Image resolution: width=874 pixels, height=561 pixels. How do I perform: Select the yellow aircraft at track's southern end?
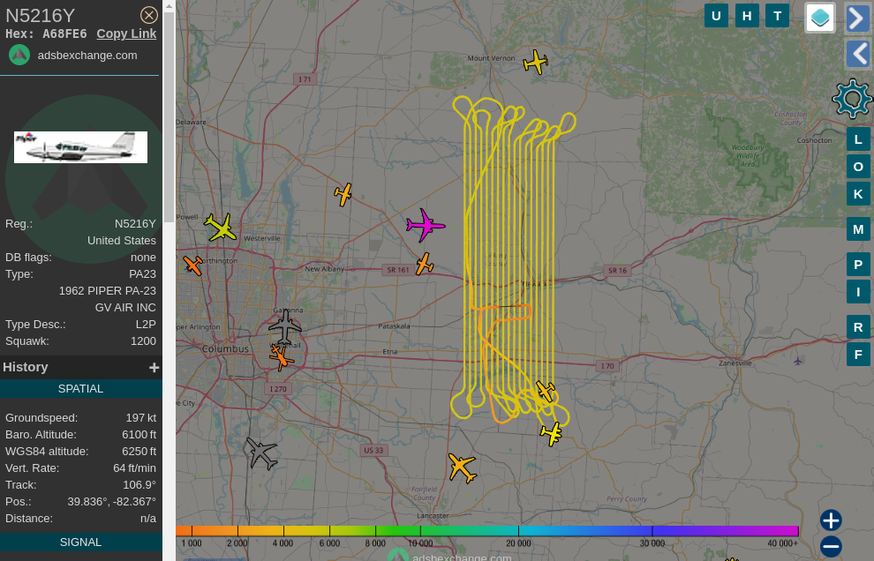(551, 434)
